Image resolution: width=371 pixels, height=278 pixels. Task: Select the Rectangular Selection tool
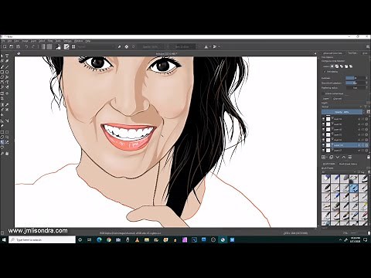coord(2,132)
